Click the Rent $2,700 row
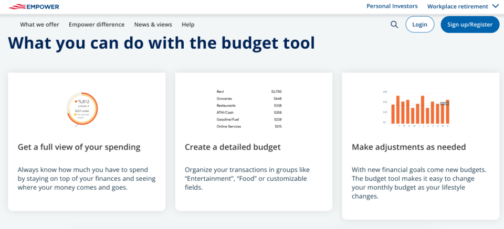This screenshot has width=504, height=229. point(249,92)
